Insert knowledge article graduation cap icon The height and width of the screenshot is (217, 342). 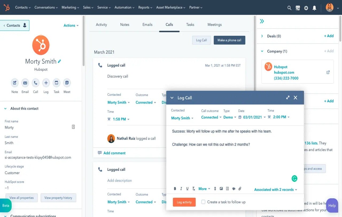(x=234, y=189)
